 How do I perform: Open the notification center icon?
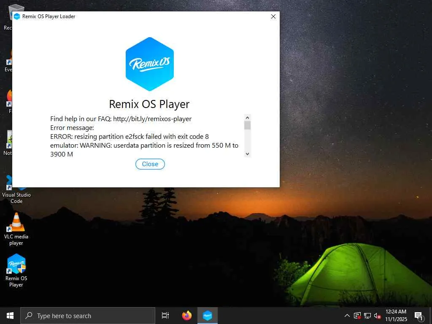click(x=418, y=316)
